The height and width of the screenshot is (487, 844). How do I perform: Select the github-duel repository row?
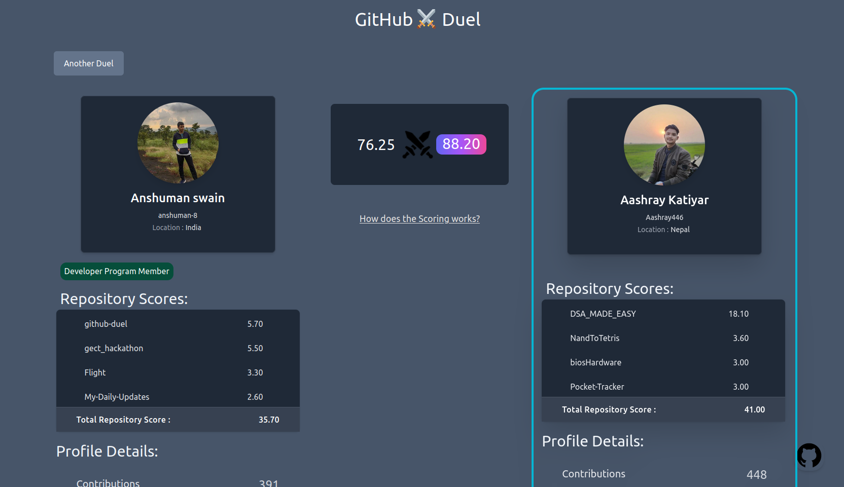click(x=178, y=324)
